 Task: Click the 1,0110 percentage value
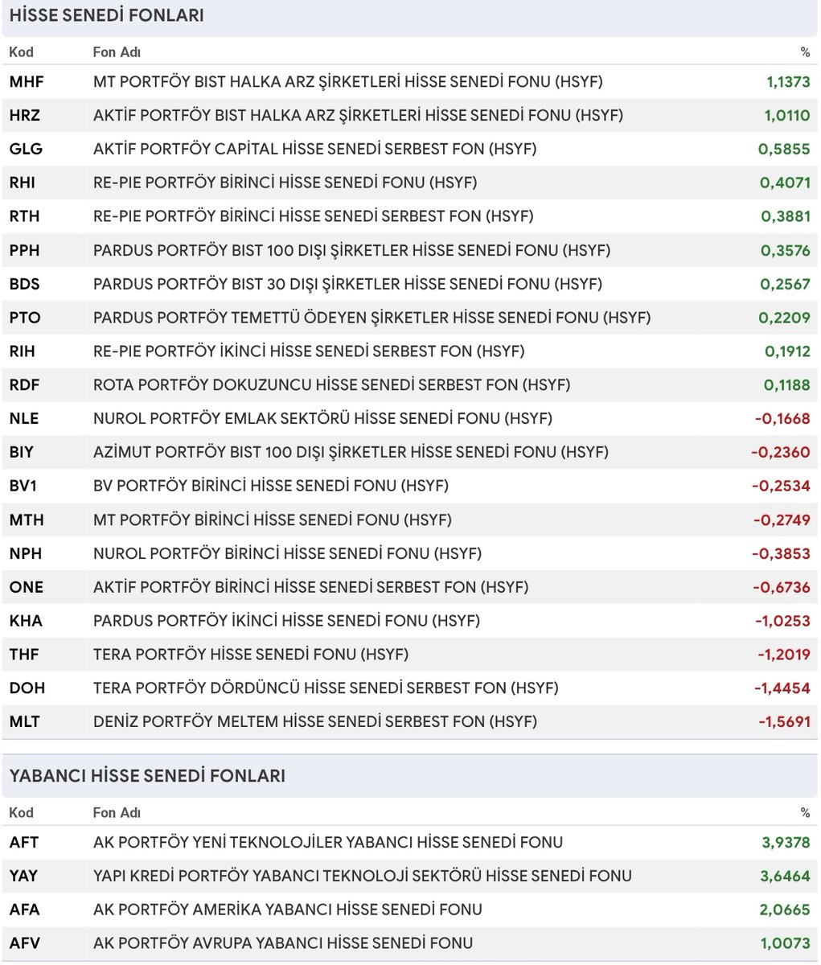click(x=787, y=116)
